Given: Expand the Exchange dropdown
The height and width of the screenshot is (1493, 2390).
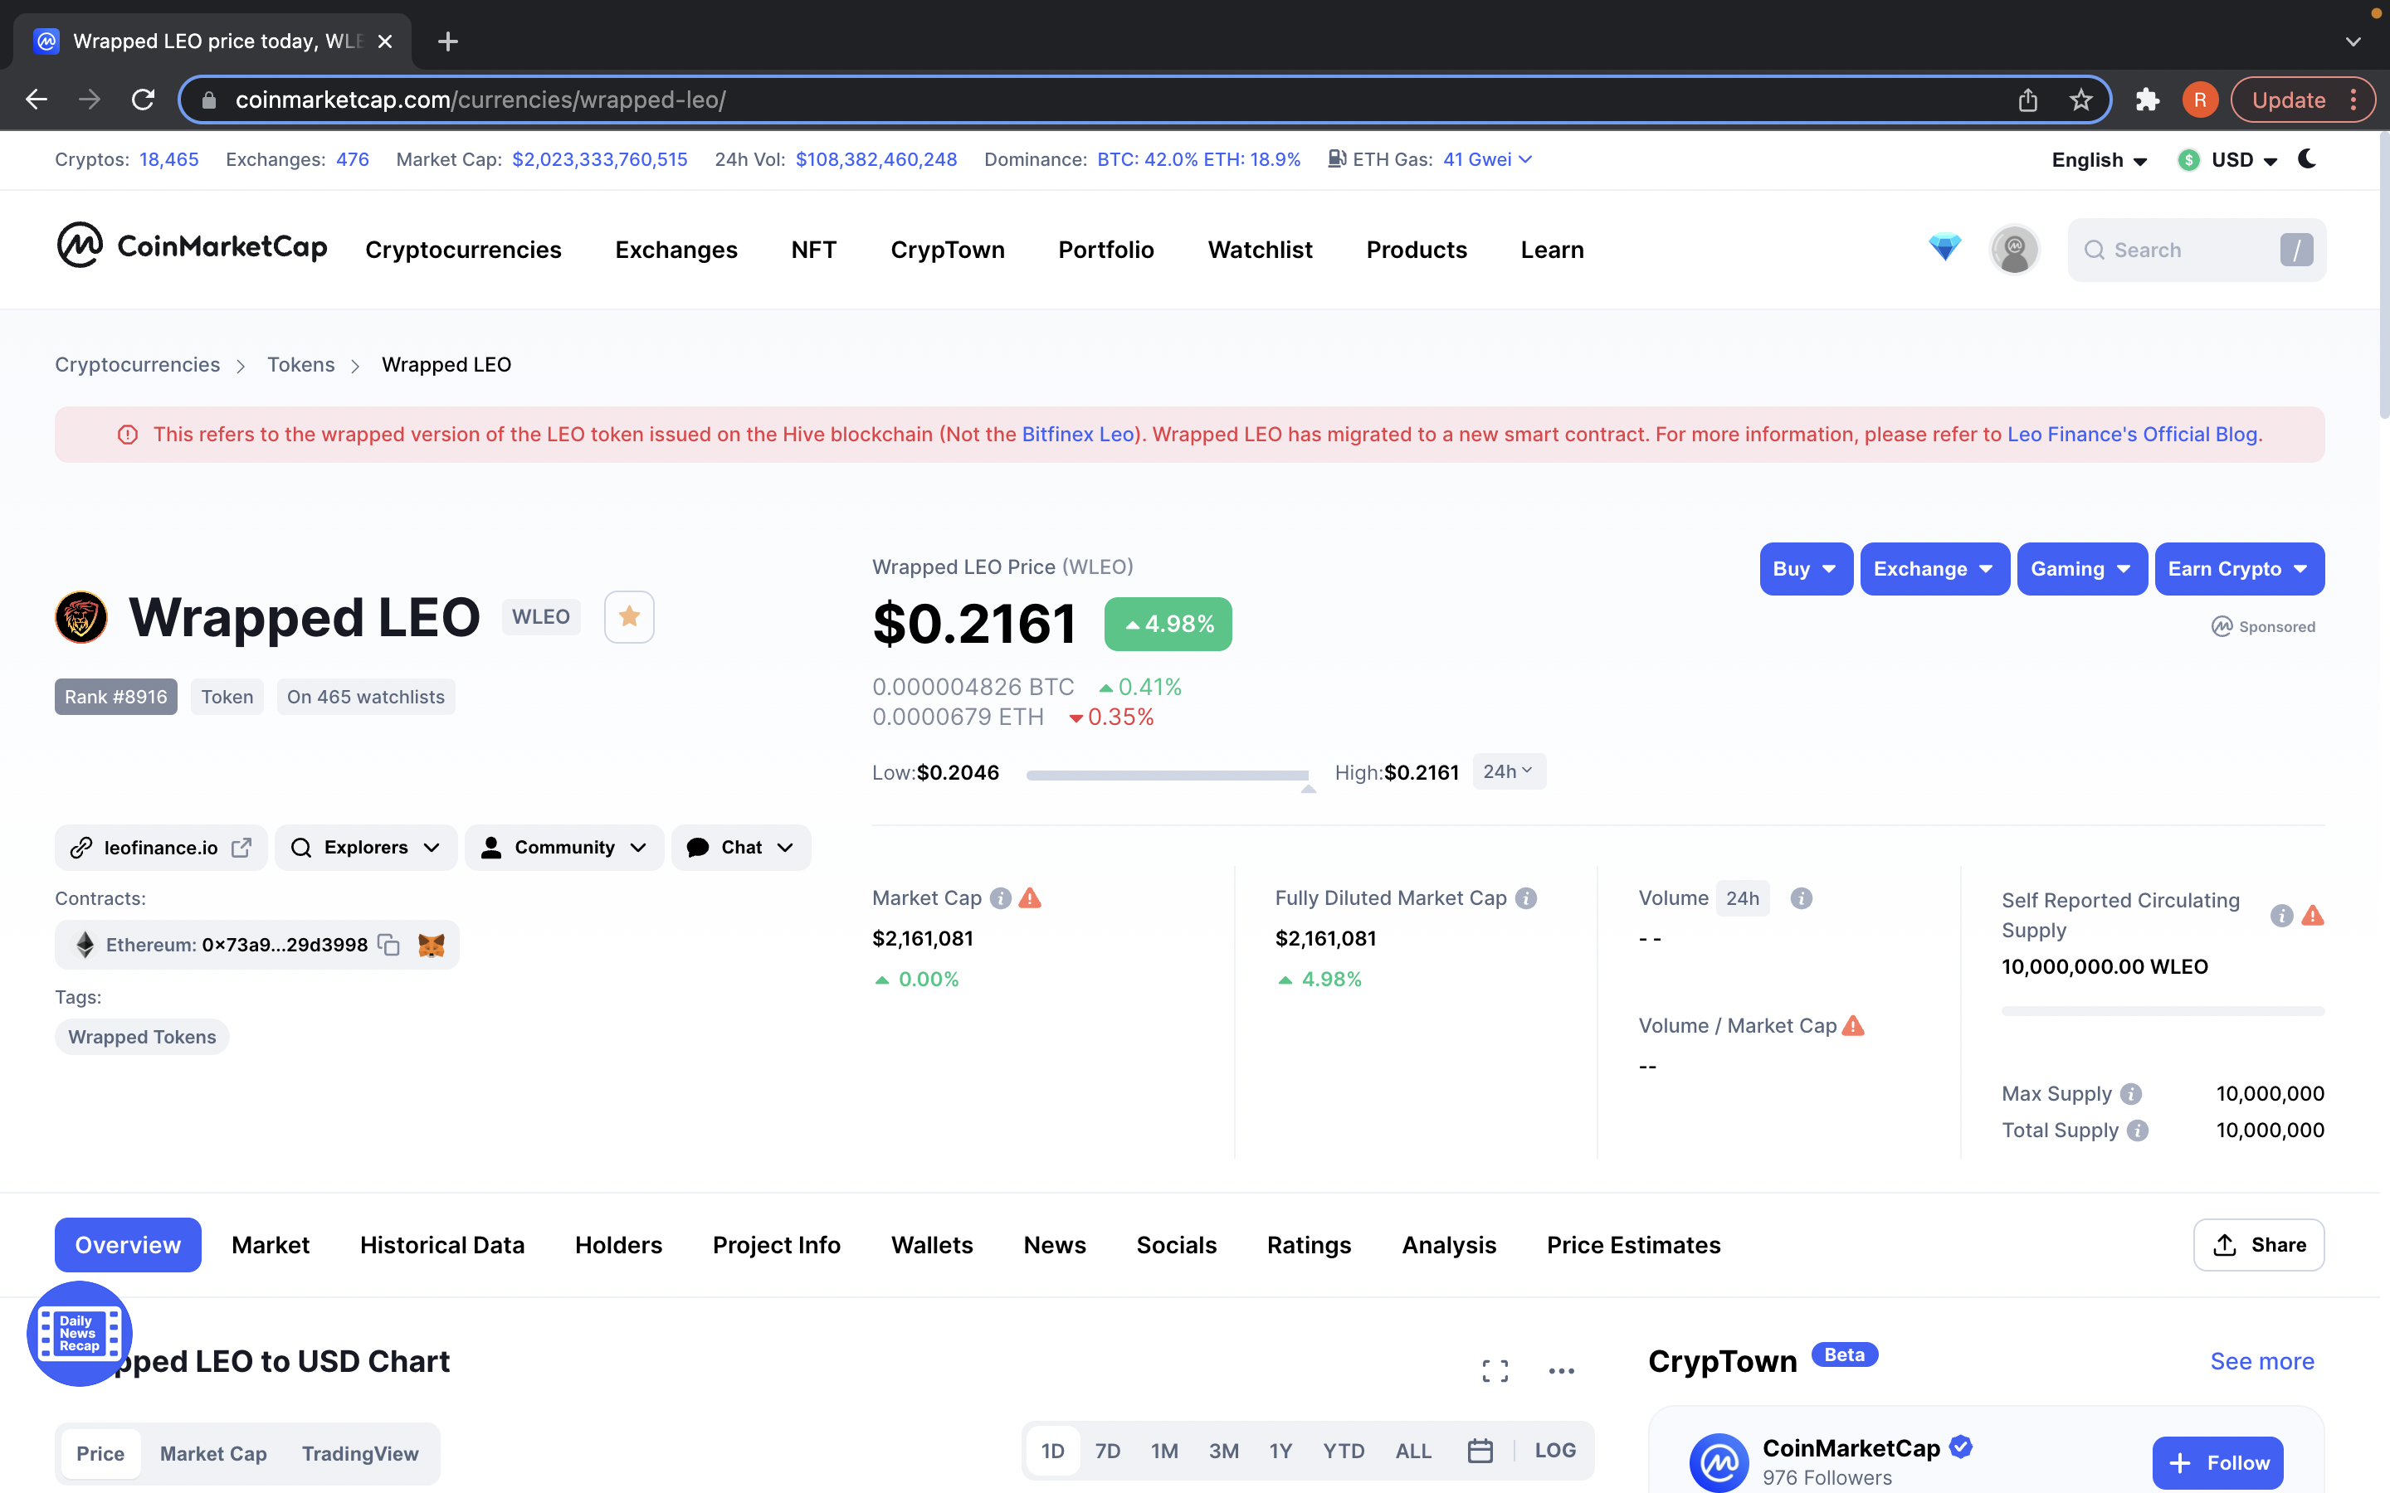Looking at the screenshot, I should (1934, 569).
